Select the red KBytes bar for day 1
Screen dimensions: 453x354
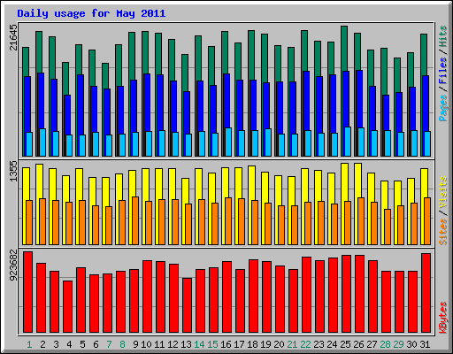coord(28,292)
